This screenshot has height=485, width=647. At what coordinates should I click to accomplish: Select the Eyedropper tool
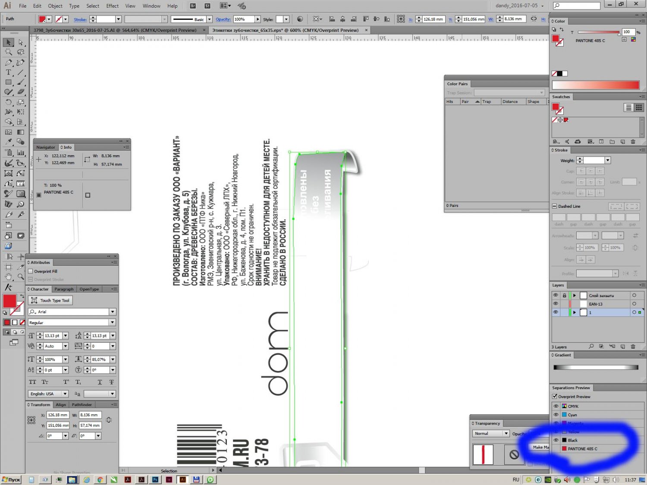click(8, 142)
